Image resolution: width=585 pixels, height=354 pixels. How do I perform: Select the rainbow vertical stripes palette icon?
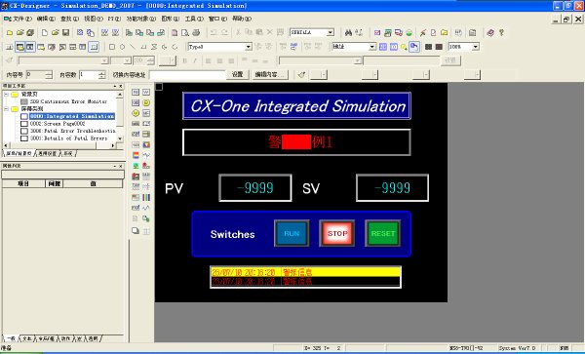pyautogui.click(x=146, y=197)
